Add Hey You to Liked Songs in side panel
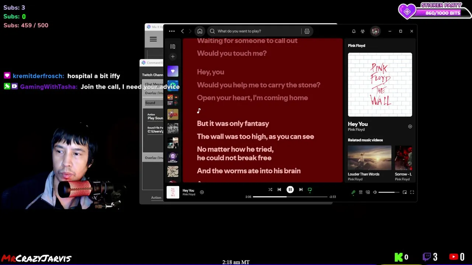Image resolution: width=472 pixels, height=265 pixels. click(410, 127)
